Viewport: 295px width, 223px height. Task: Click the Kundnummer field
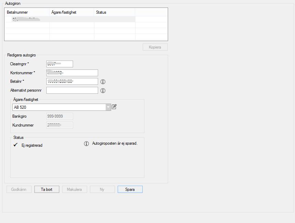pos(60,125)
